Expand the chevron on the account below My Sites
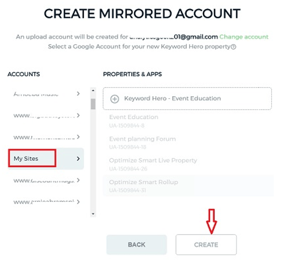Image resolution: width=302 pixels, height=262 pixels. pyautogui.click(x=78, y=180)
